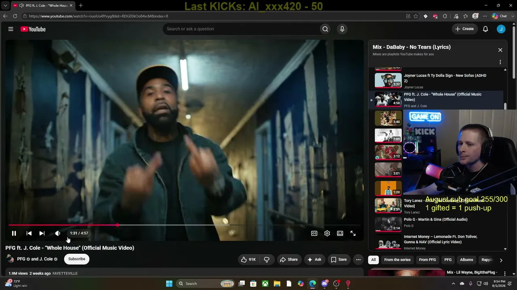Image resolution: width=517 pixels, height=290 pixels.
Task: Open the browser tab list dropdown
Action: coord(5,5)
